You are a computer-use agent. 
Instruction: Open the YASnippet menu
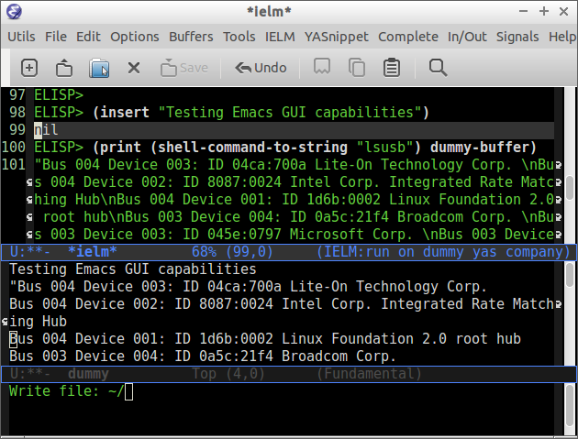pos(336,37)
